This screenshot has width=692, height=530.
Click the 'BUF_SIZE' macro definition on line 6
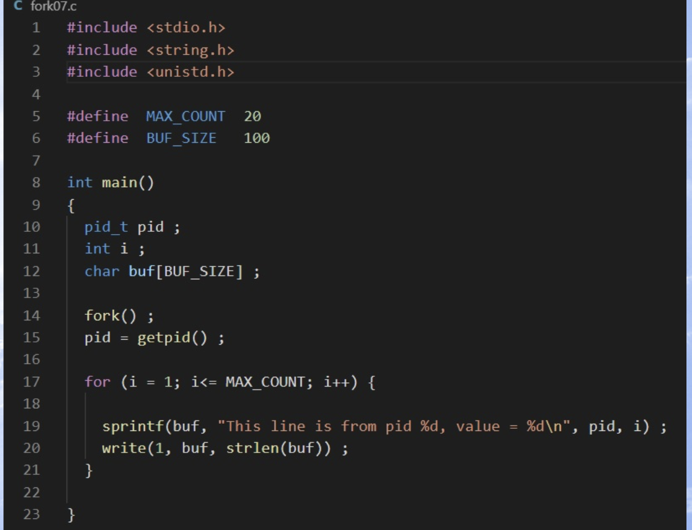point(181,138)
